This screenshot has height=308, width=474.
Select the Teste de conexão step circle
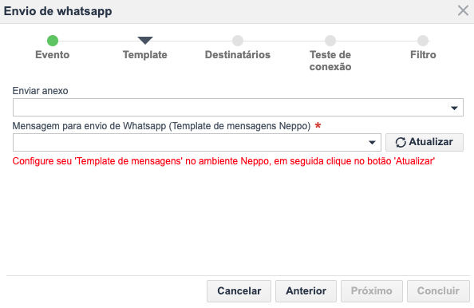click(x=330, y=41)
